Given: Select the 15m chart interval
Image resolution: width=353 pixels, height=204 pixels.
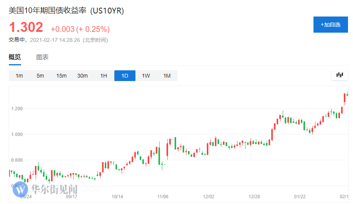Looking at the screenshot, I should (61, 76).
